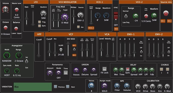Viewport: 173px width, 93px height.
Task: Click the Source mix knob
Action: (166, 13)
